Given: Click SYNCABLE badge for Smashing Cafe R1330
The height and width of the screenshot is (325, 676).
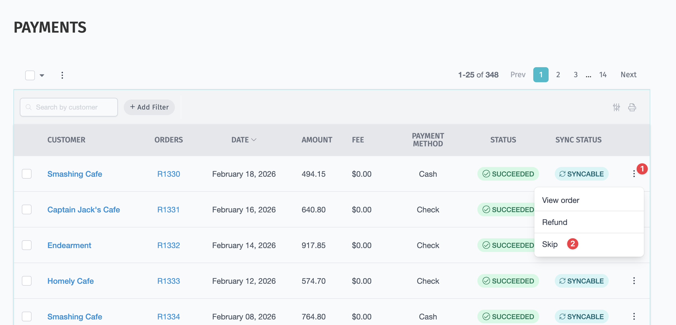Looking at the screenshot, I should point(581,174).
